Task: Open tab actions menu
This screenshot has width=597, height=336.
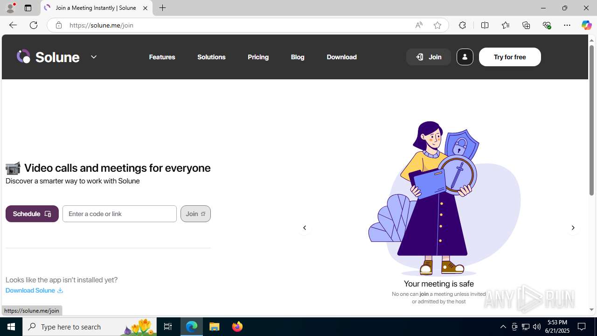Action: pyautogui.click(x=28, y=8)
